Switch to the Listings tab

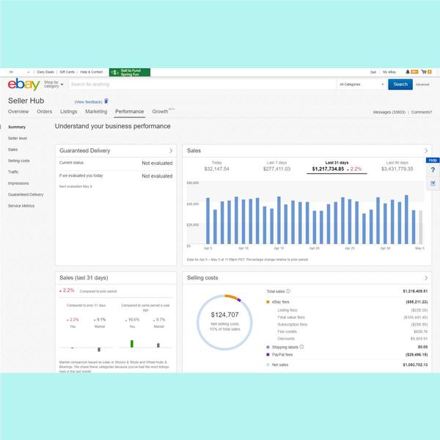pyautogui.click(x=68, y=111)
